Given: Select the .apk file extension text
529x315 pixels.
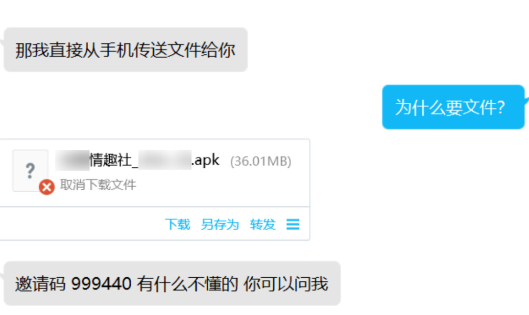Looking at the screenshot, I should pos(205,160).
